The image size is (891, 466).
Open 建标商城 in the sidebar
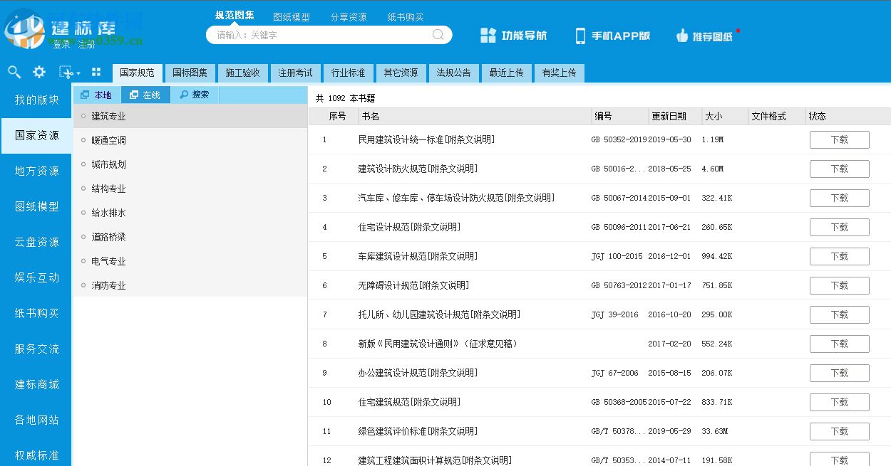[x=36, y=384]
